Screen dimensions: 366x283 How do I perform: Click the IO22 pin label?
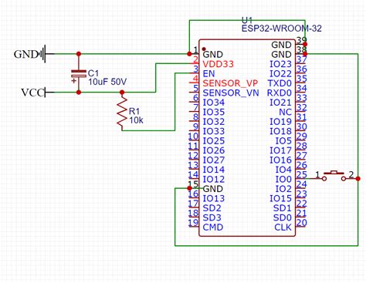pos(280,74)
